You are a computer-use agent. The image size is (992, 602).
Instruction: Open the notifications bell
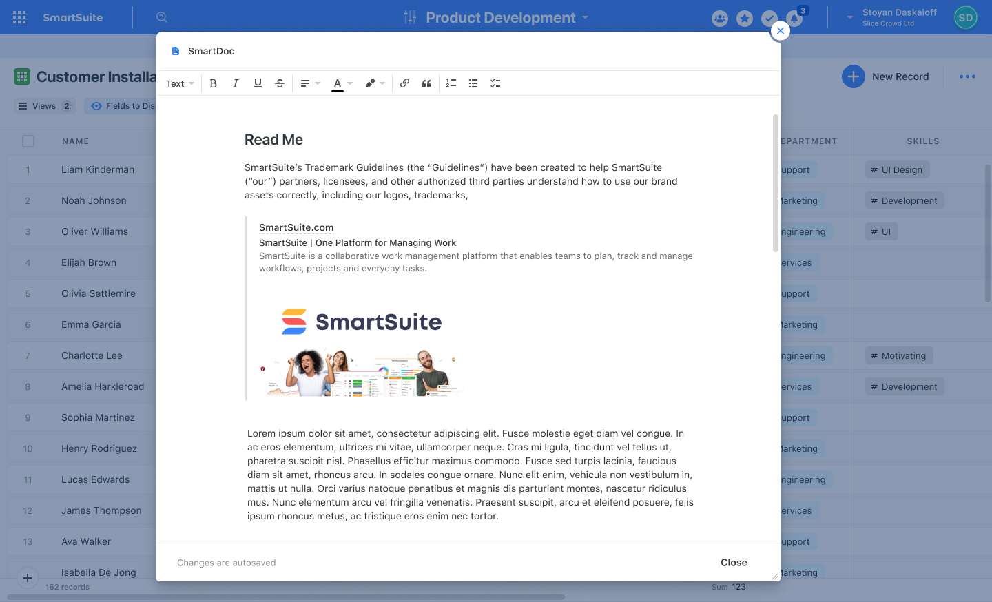tap(794, 19)
